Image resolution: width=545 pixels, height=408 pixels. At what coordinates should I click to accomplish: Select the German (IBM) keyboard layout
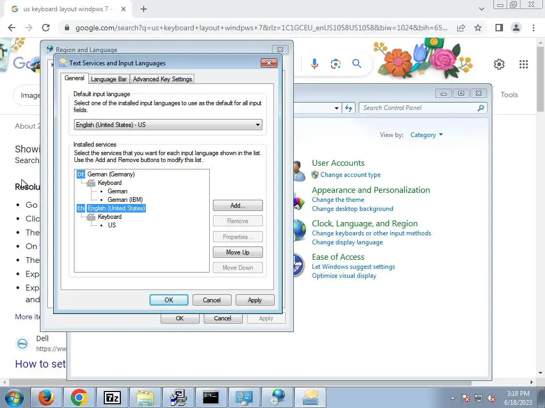(x=125, y=200)
